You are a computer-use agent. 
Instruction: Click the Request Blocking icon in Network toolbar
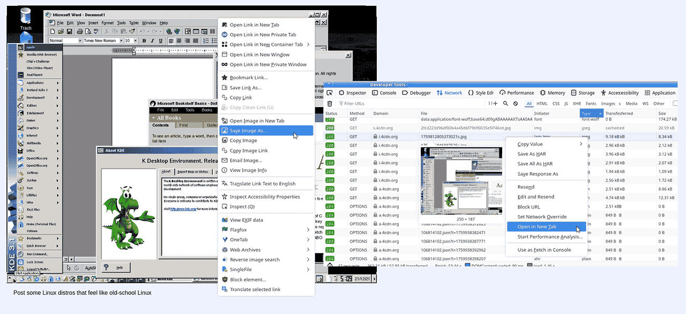(516, 103)
